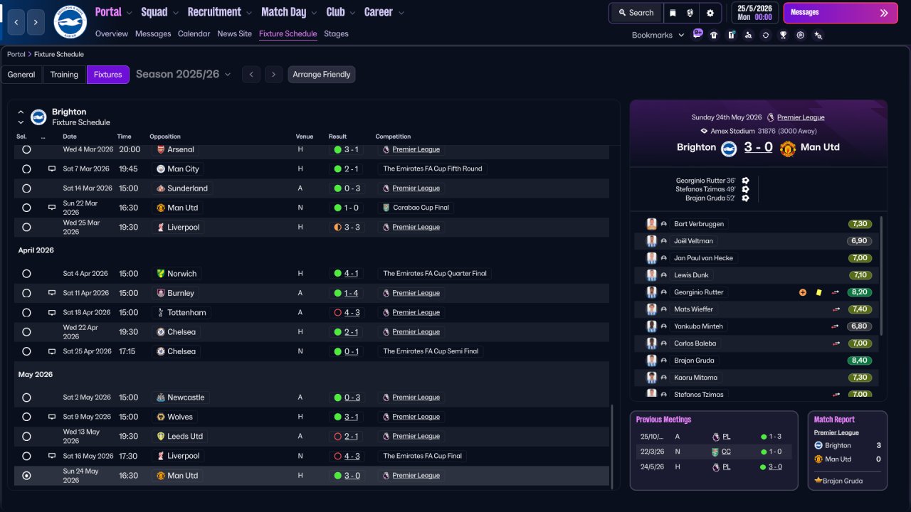This screenshot has height=512, width=911.
Task: Open the 3 - 0 result link for Man Utd
Action: coord(352,476)
